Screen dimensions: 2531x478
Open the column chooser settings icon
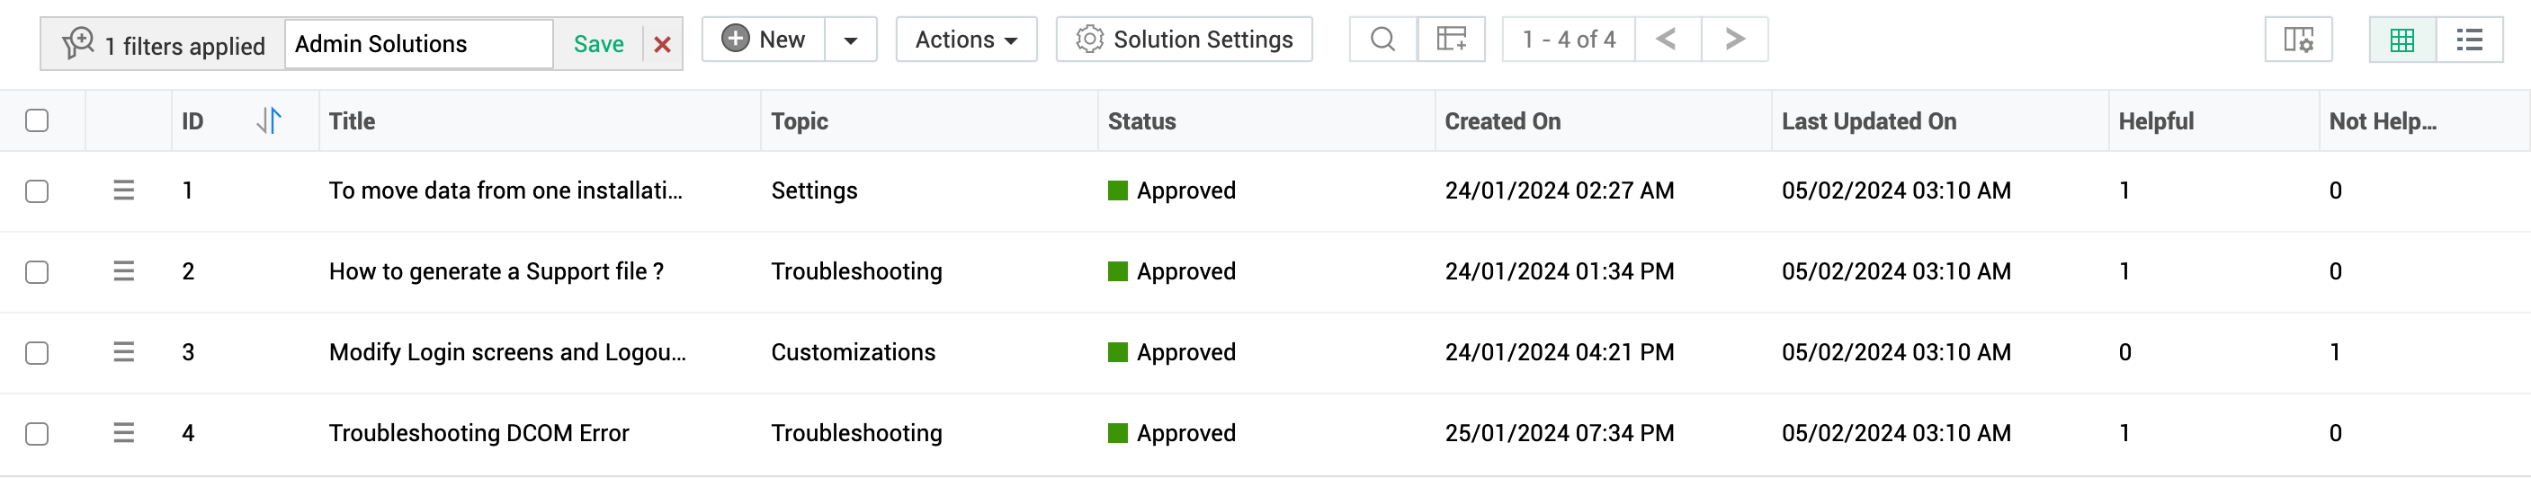2297,40
